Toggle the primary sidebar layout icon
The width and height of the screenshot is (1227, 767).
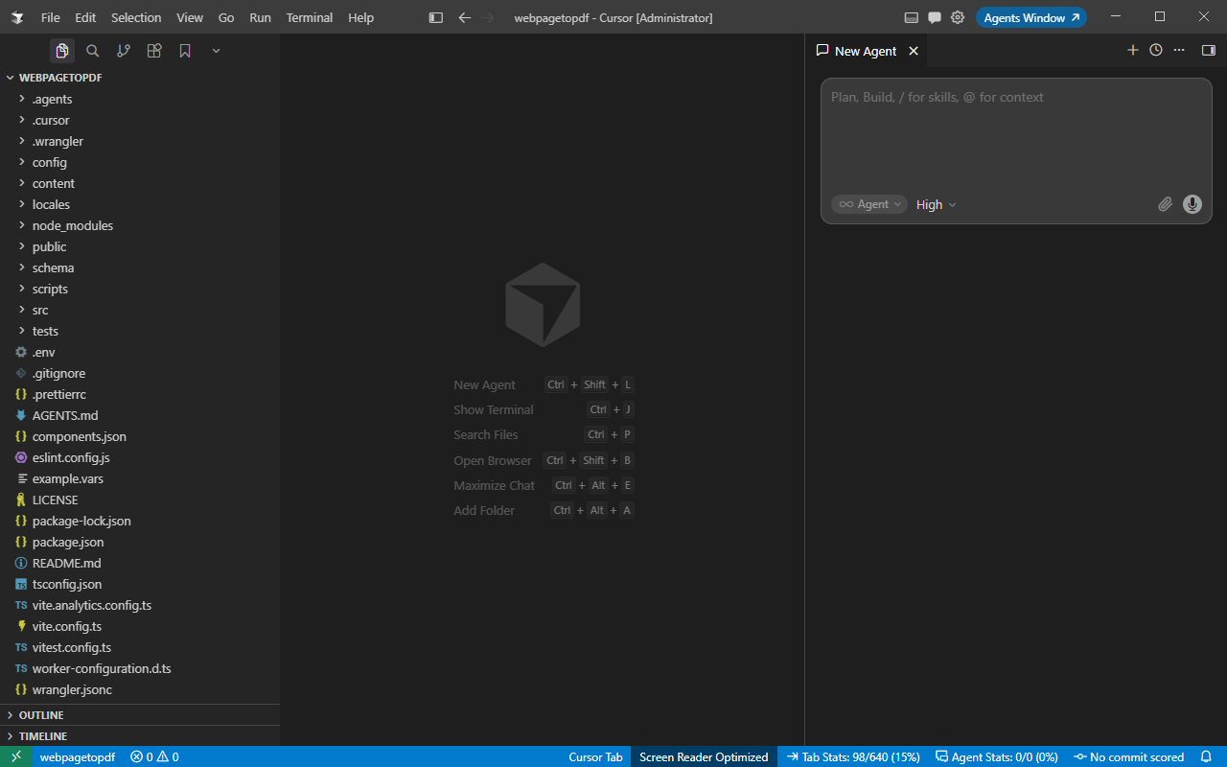(x=436, y=17)
